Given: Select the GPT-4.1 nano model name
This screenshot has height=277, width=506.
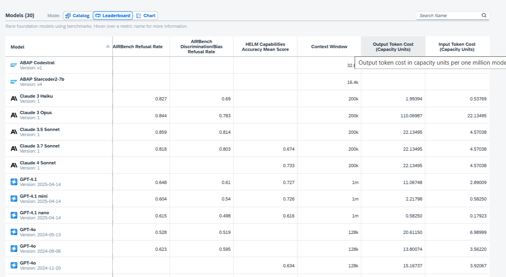Looking at the screenshot, I should pyautogui.click(x=34, y=213).
